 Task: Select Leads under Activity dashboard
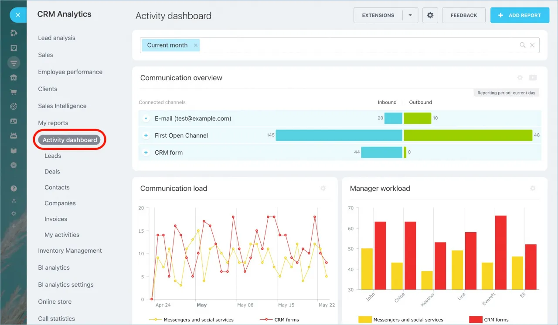[x=53, y=156]
